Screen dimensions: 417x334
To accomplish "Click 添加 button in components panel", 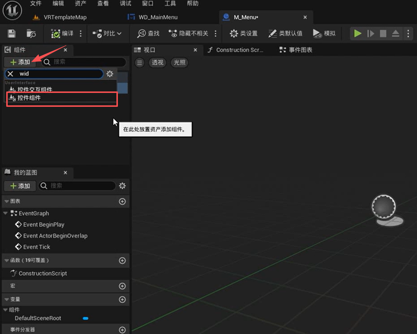I will (20, 62).
